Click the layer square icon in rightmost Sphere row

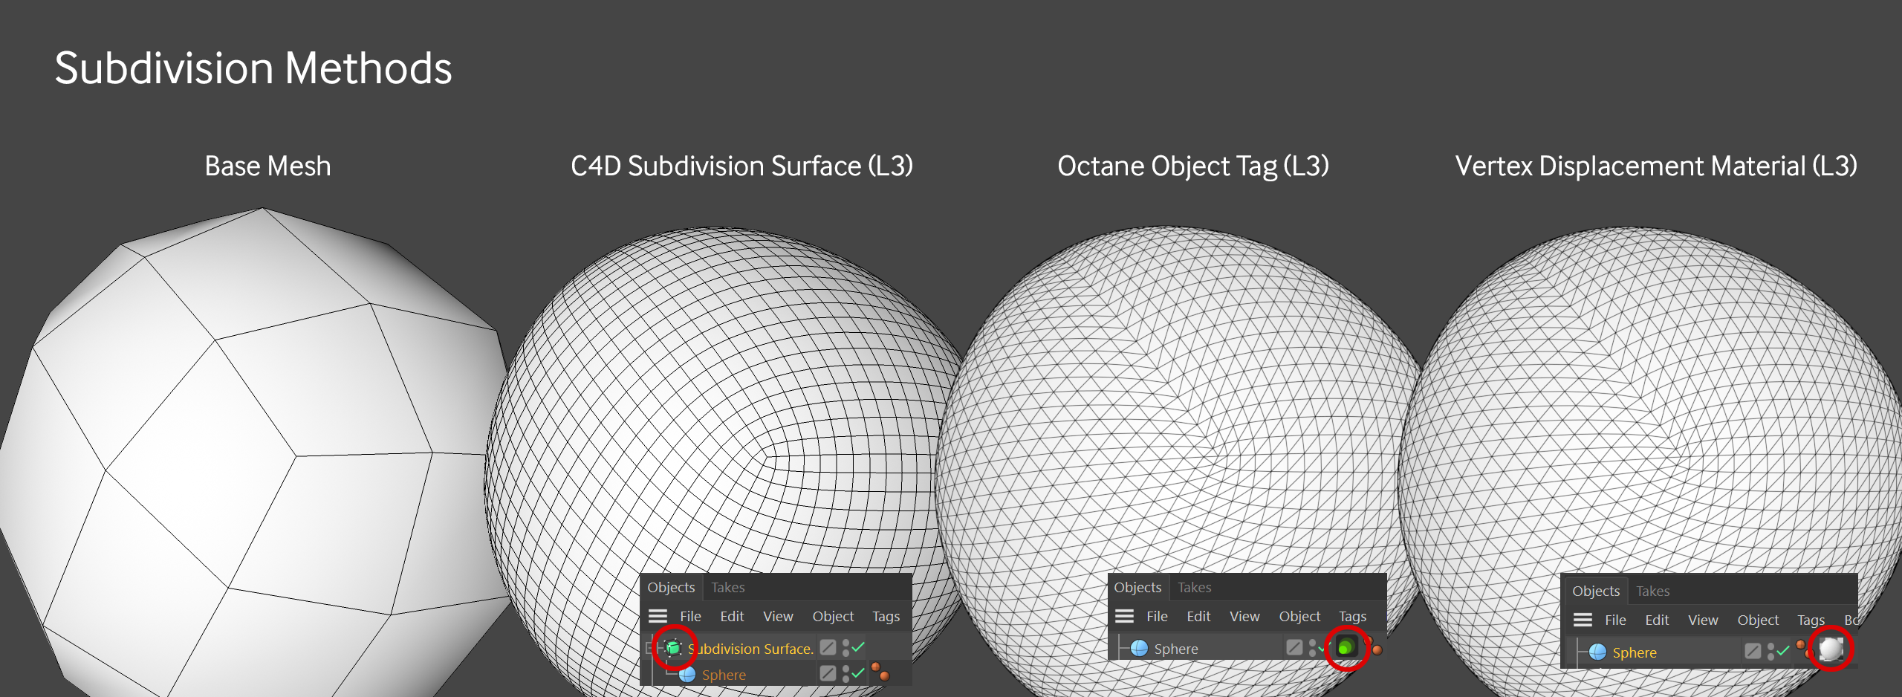click(1753, 651)
